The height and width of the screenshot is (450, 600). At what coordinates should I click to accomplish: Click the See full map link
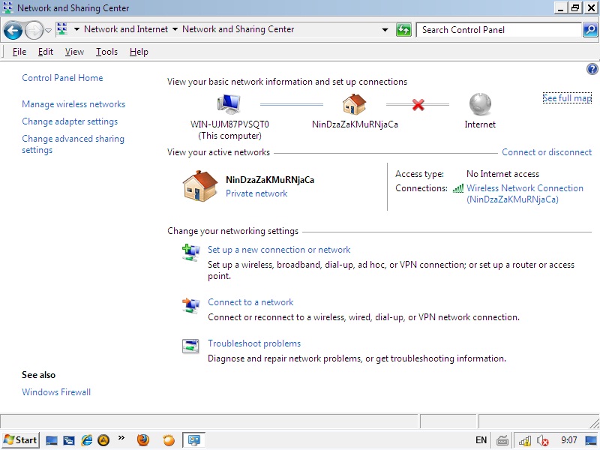[567, 98]
